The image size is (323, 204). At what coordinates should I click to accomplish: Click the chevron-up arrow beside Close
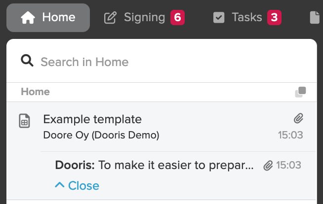(x=60, y=185)
